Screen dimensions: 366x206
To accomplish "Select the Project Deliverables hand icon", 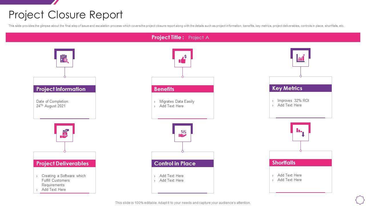I will [65, 134].
